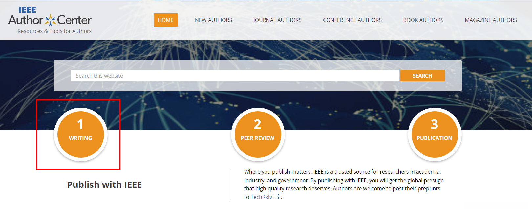Image resolution: width=532 pixels, height=213 pixels.
Task: Go to Journal Authors section
Action: coord(277,20)
